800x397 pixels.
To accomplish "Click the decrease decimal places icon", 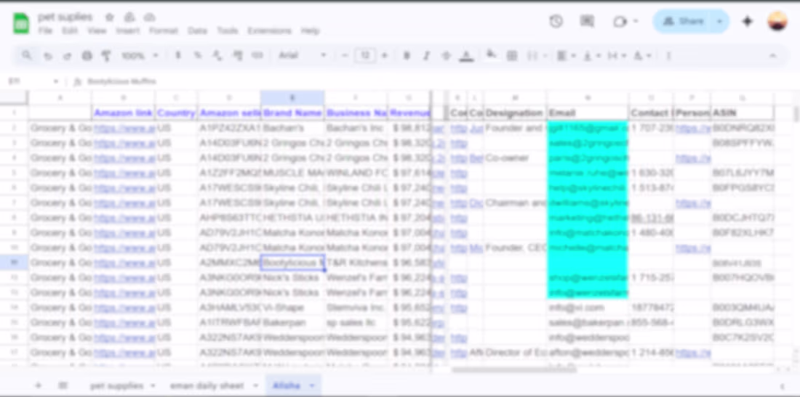I will [x=217, y=55].
